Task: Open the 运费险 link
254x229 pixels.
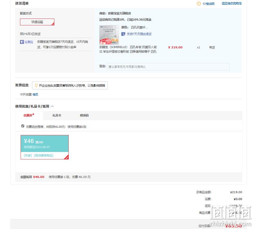Action: click(x=29, y=42)
